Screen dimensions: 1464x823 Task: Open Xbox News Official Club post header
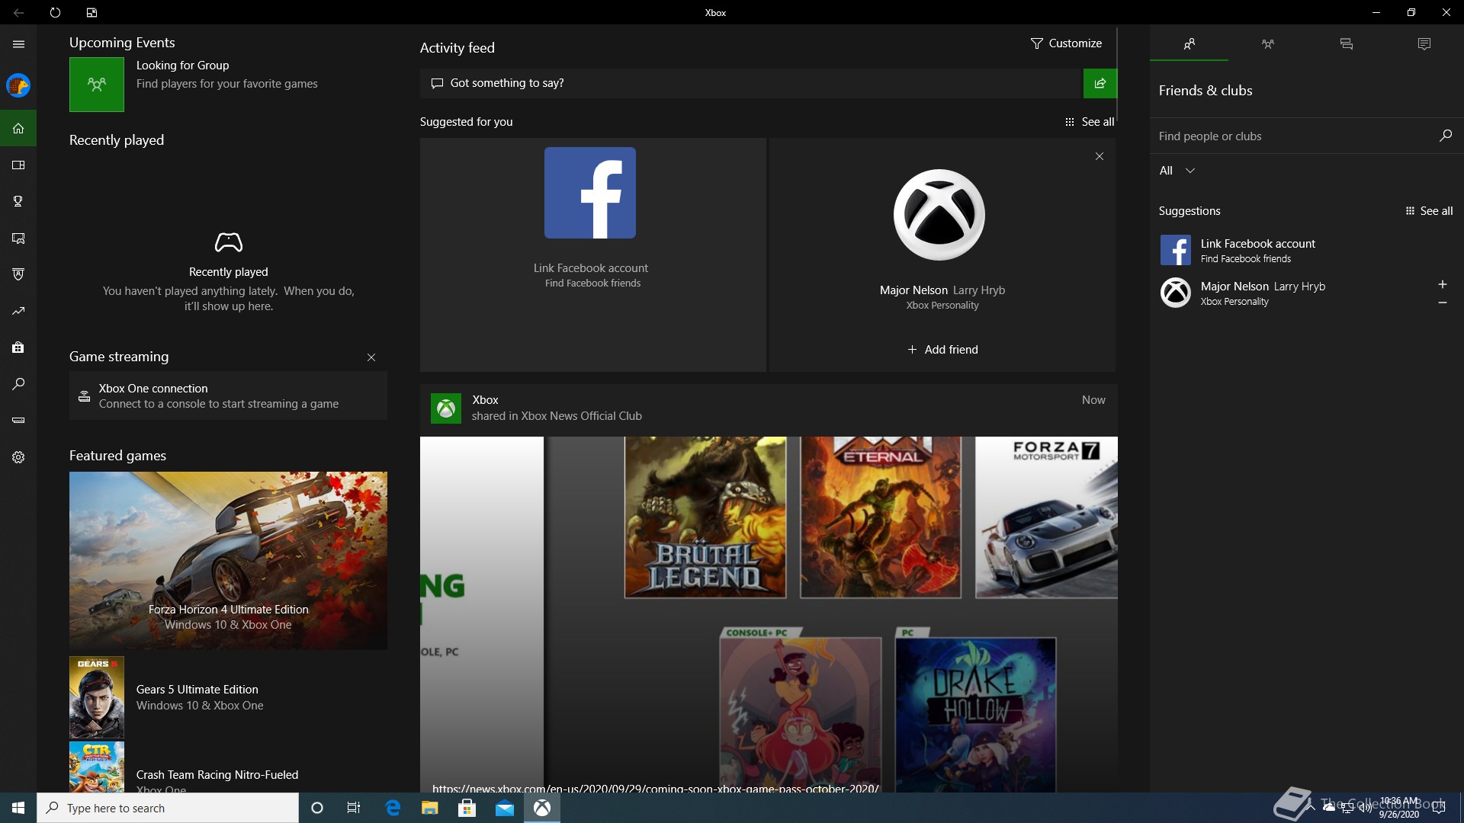pyautogui.click(x=769, y=408)
